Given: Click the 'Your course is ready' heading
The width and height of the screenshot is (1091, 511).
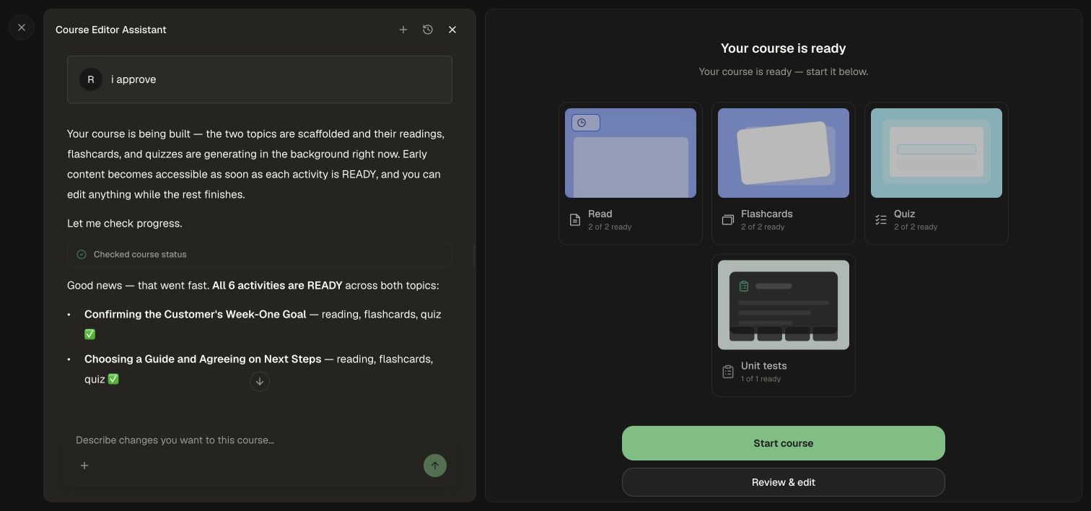Looking at the screenshot, I should (x=784, y=48).
